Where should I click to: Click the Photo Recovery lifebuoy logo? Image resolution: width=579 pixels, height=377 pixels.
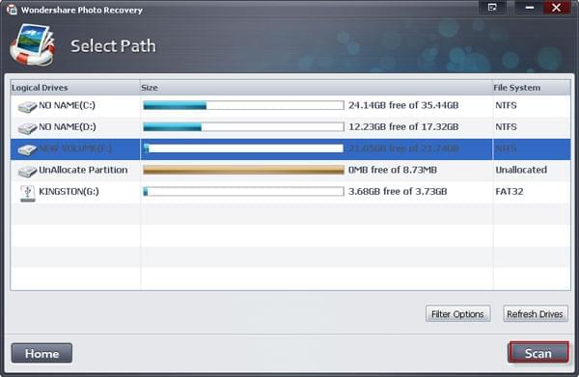tap(33, 45)
